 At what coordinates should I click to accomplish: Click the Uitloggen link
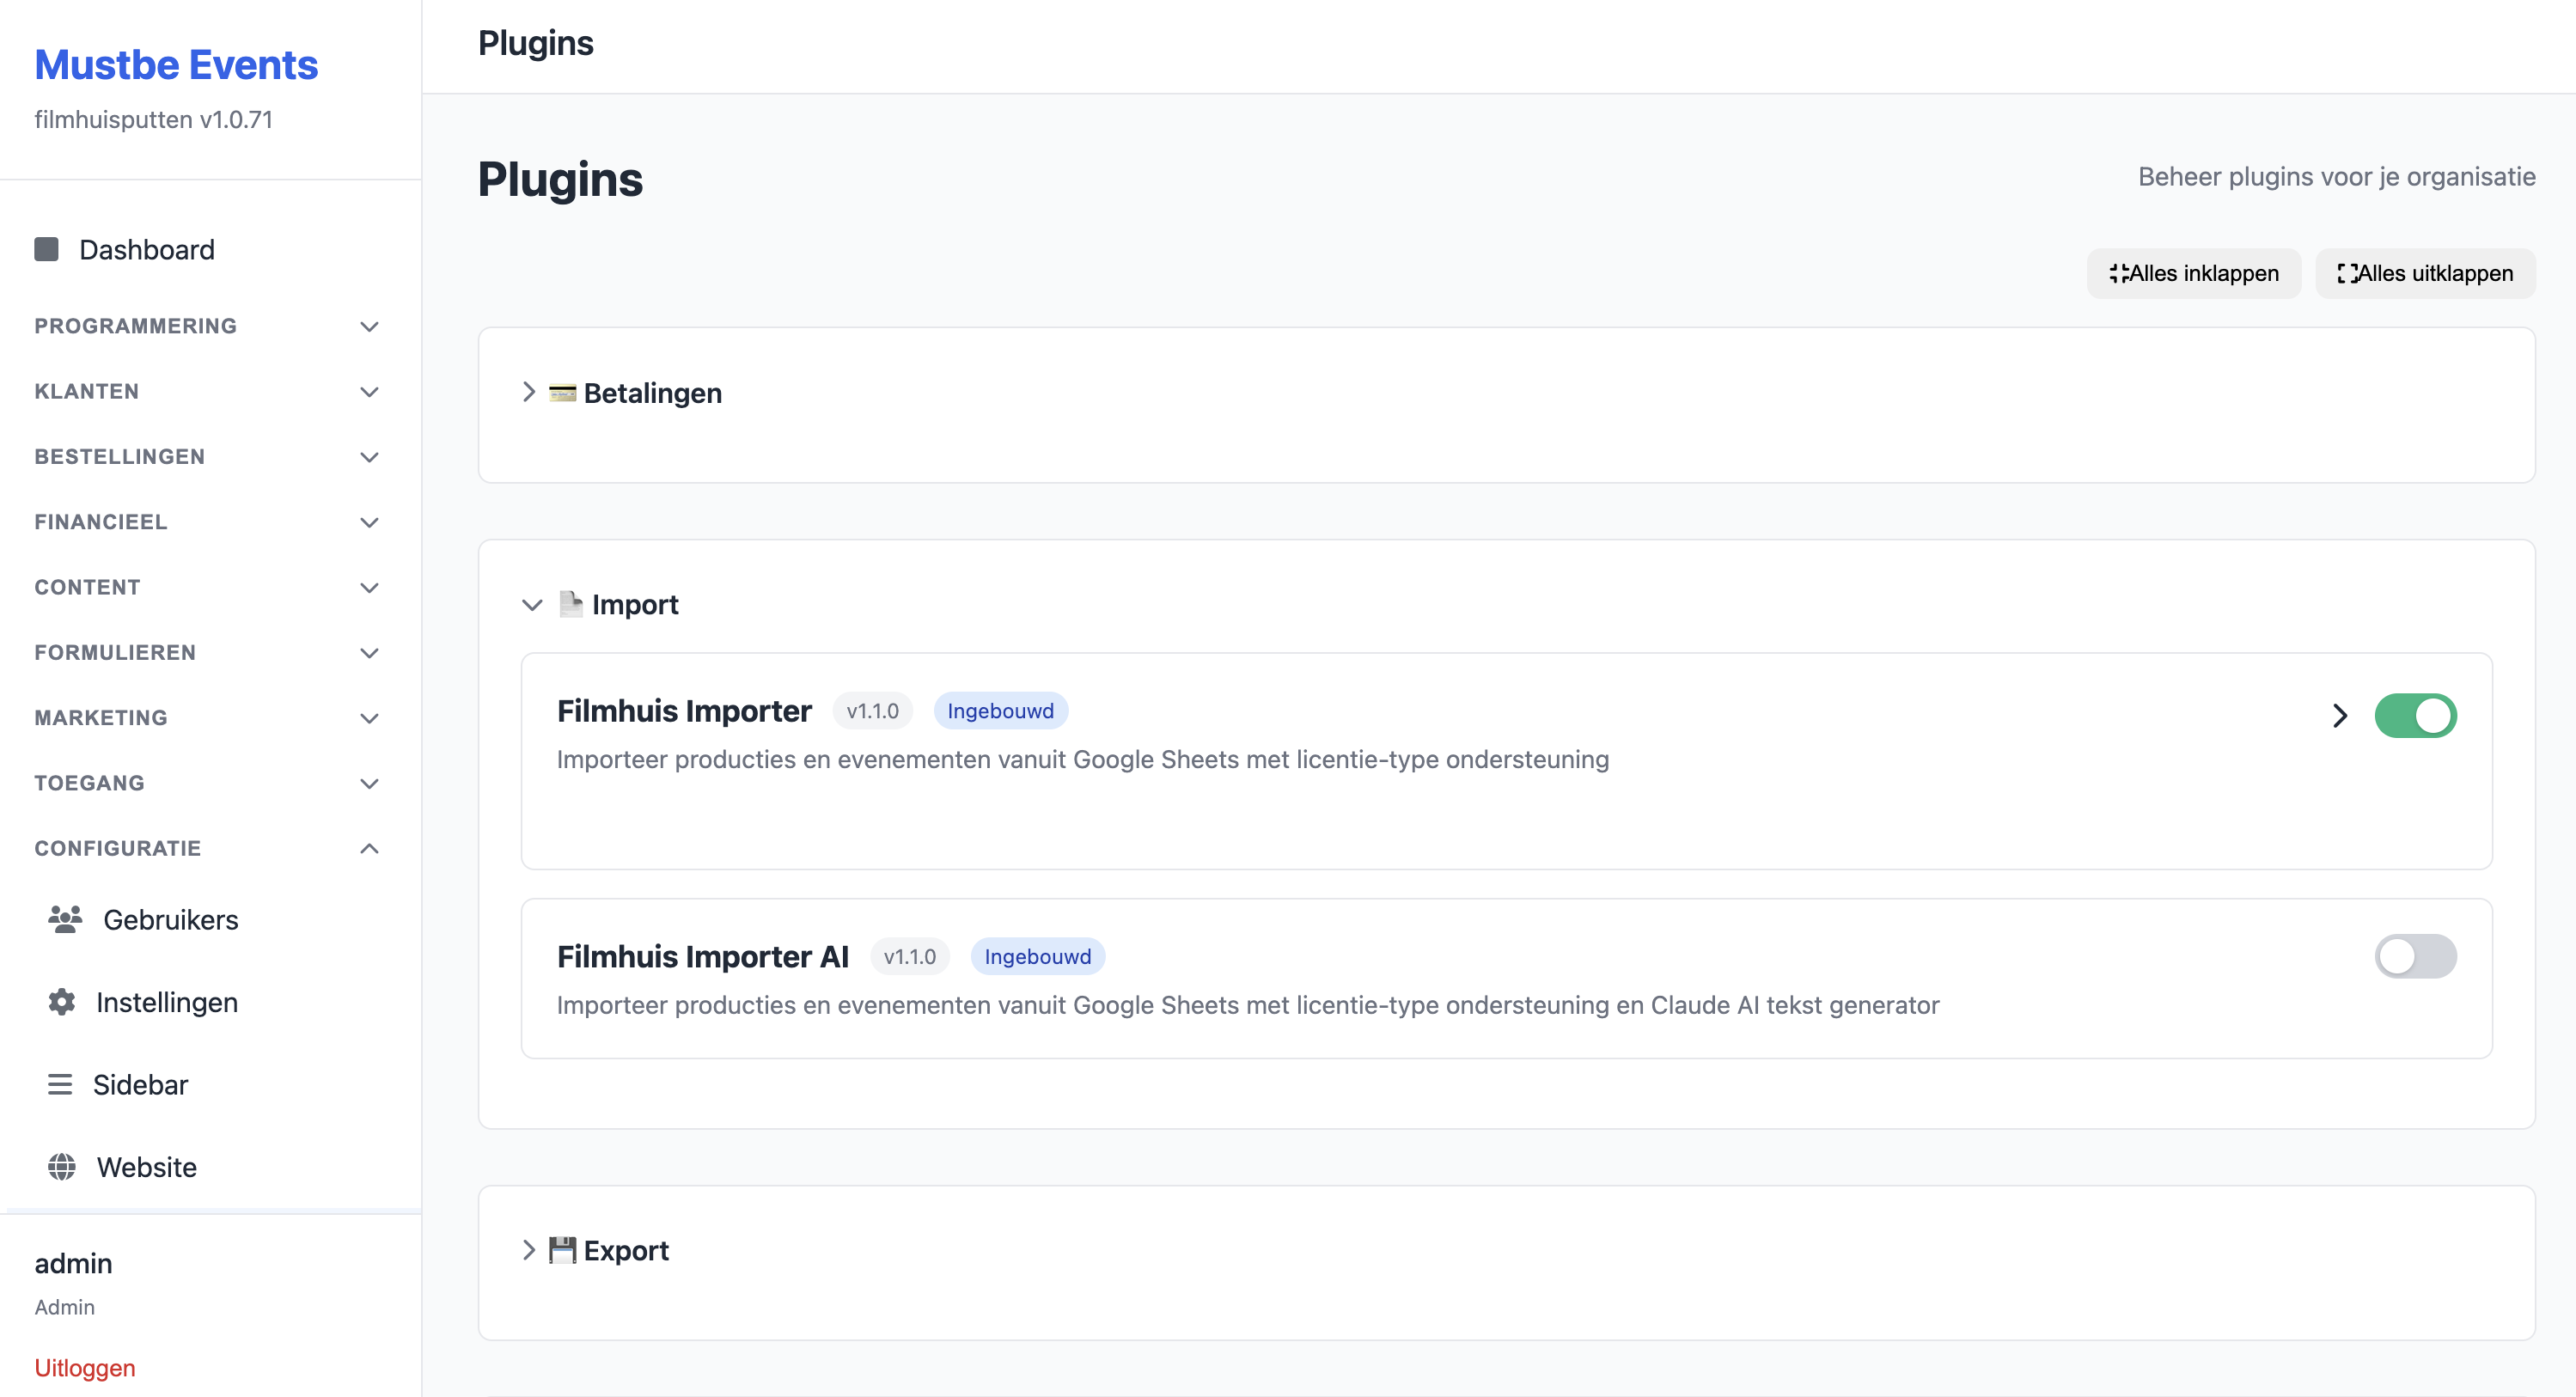coord(84,1367)
